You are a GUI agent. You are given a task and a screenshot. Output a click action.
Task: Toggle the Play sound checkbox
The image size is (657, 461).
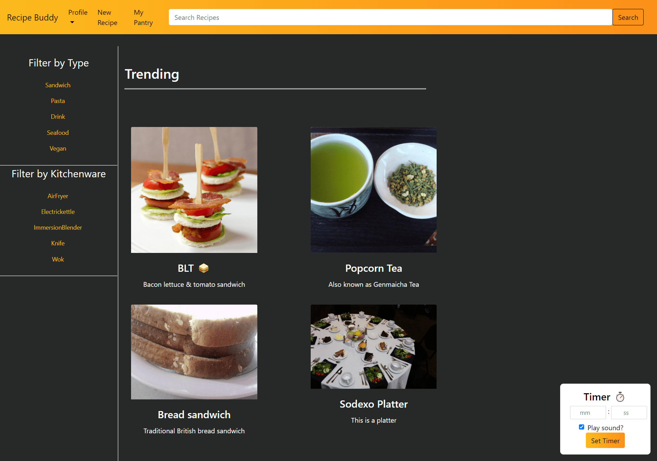[582, 427]
